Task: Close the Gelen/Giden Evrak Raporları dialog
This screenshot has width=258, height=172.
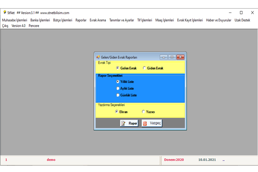Action: (180, 57)
